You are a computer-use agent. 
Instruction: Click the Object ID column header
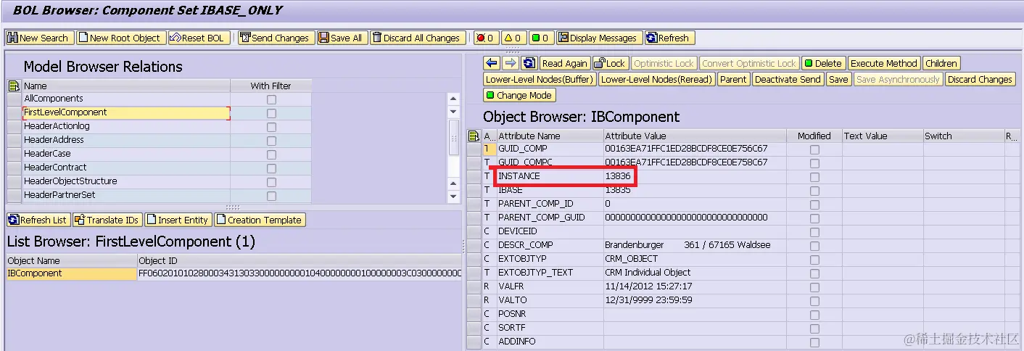coord(300,260)
